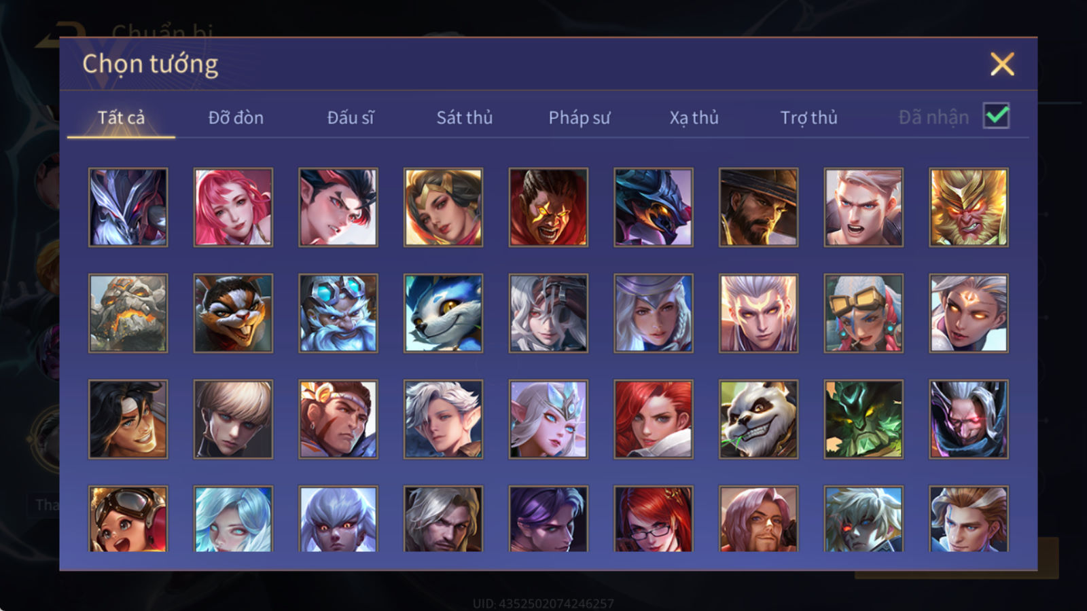Select the panda hero portrait
Image resolution: width=1087 pixels, height=611 pixels.
(758, 419)
